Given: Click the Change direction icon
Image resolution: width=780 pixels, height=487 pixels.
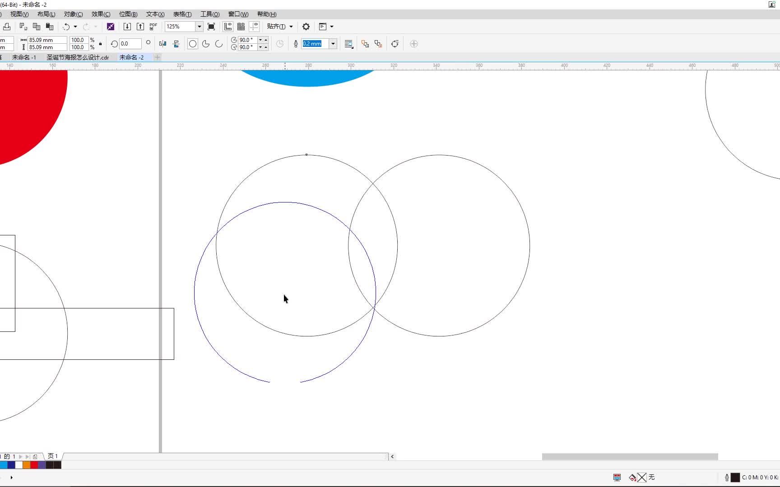Looking at the screenshot, I should point(280,44).
